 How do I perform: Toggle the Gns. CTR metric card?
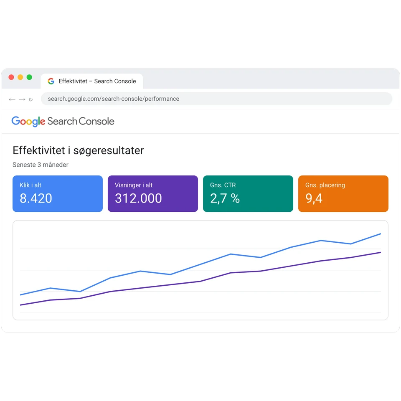pos(248,193)
